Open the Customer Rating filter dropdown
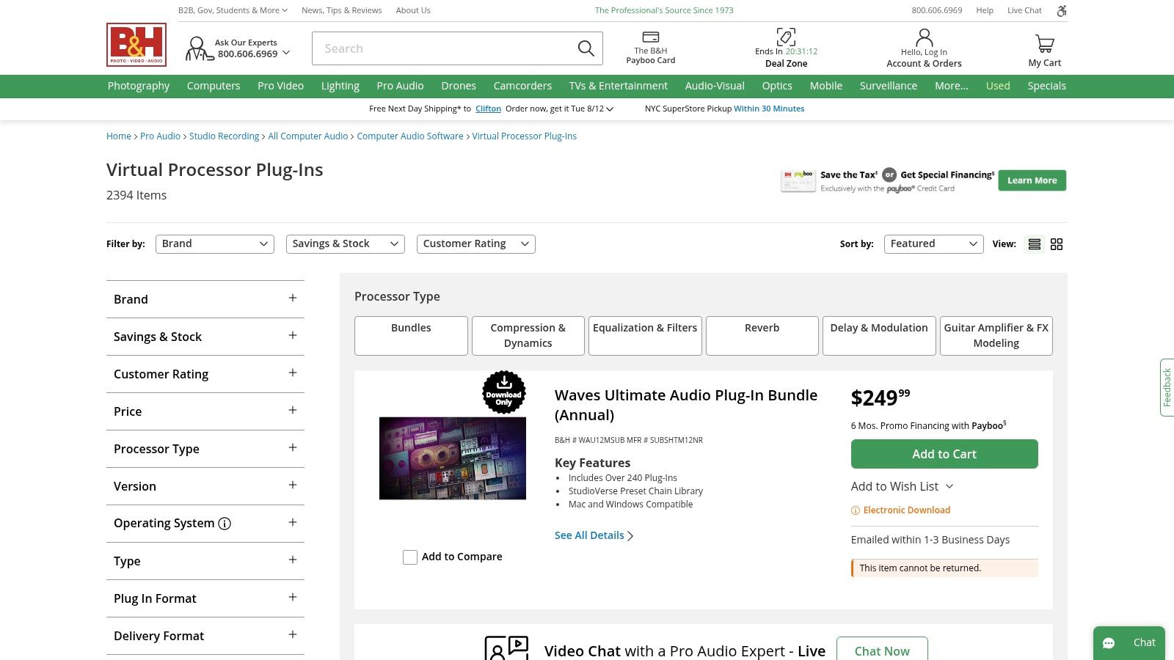 [x=476, y=244]
